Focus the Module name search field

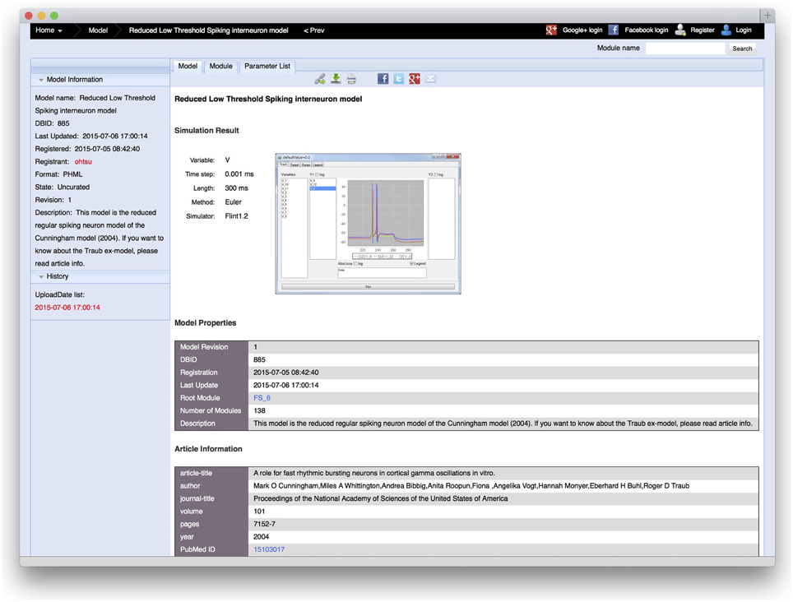pos(685,49)
